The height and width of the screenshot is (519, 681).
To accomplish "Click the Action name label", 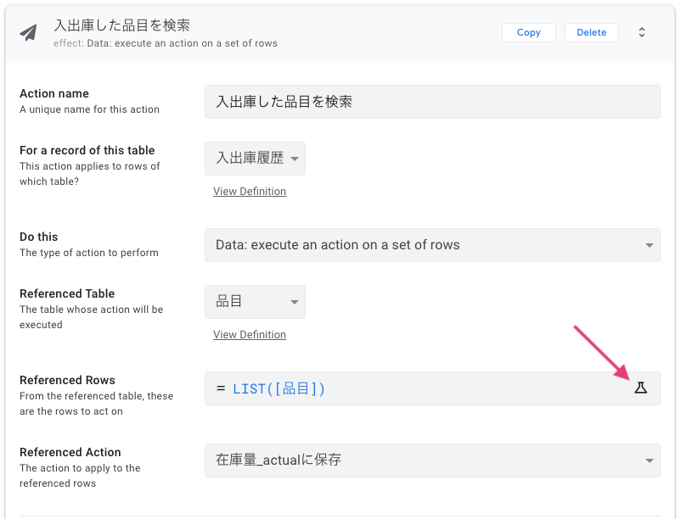I will point(54,93).
